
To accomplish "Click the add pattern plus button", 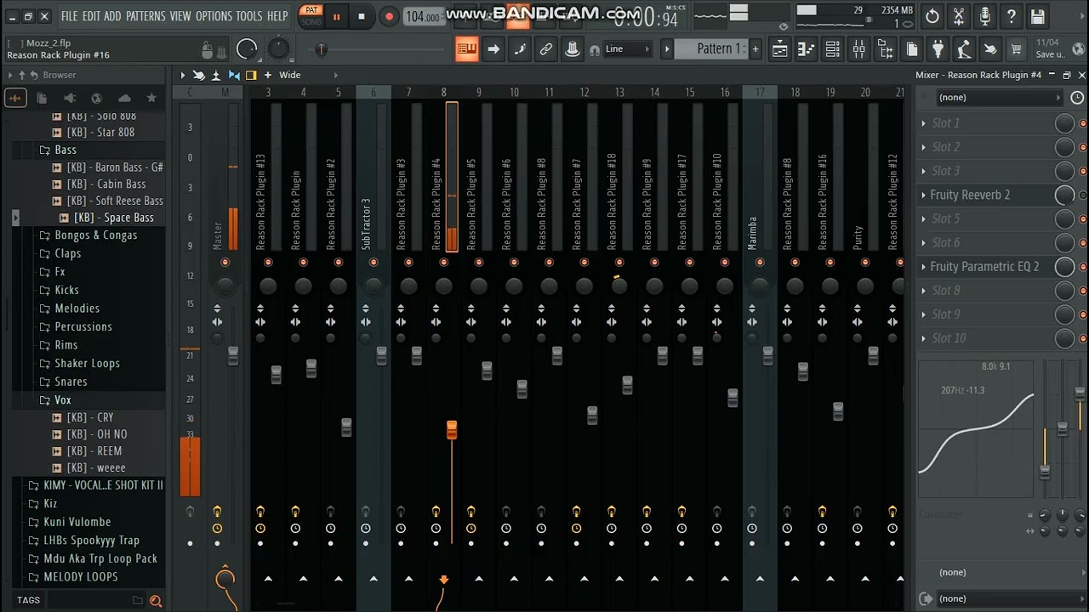I will [755, 49].
